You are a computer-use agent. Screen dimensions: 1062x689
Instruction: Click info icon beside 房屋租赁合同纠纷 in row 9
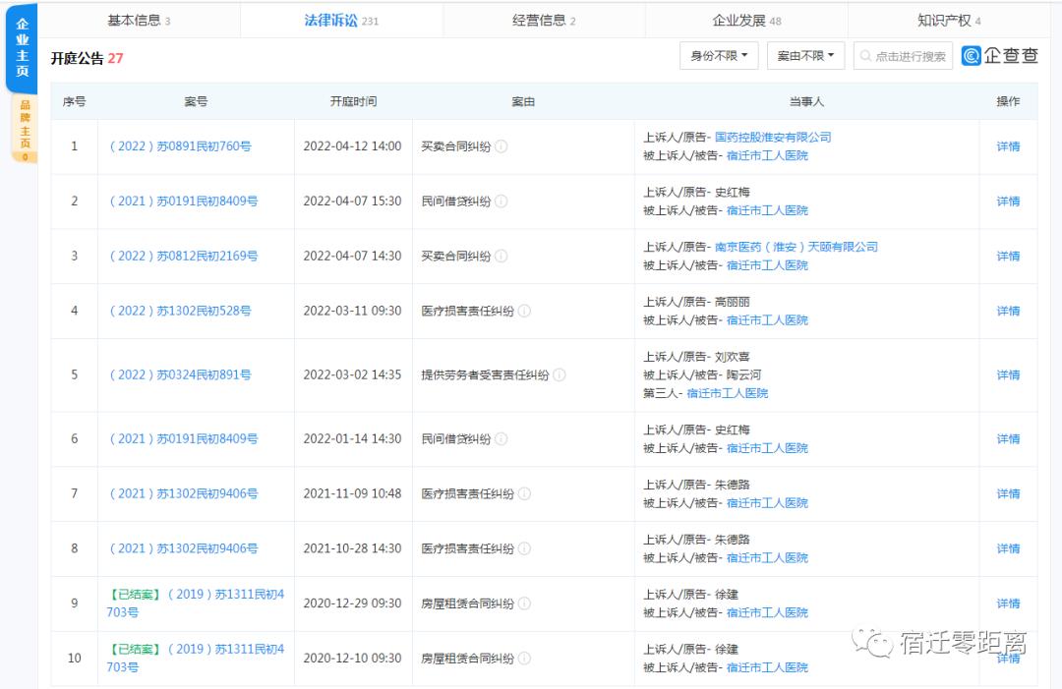pyautogui.click(x=524, y=604)
